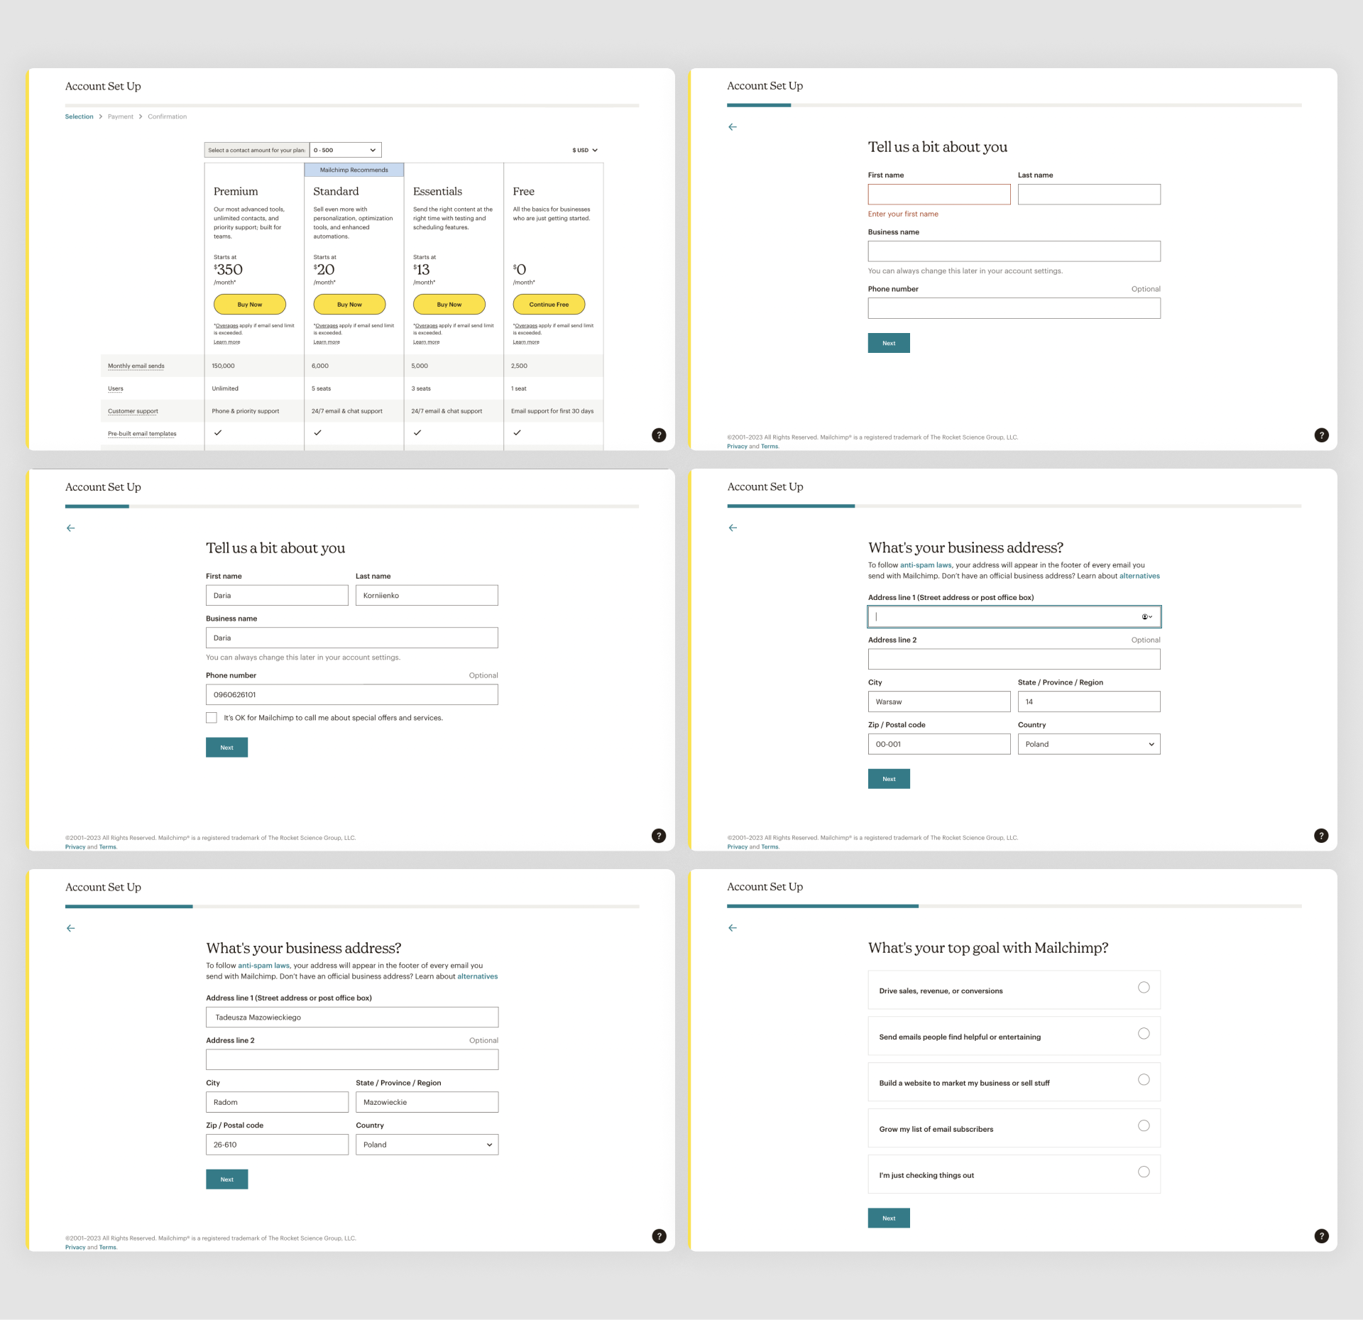Click Address line 1 containing Tadeusza Mazowieckiego
Screen dimensions: 1363x1320
352,1017
